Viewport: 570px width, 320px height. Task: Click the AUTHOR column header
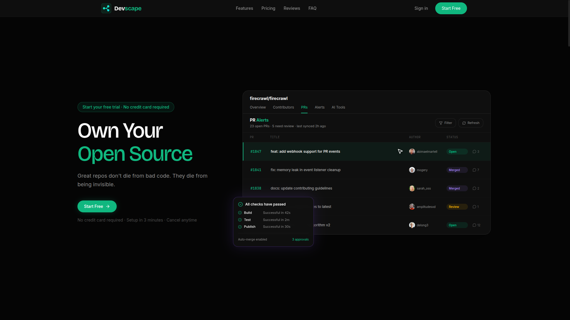tap(415, 137)
